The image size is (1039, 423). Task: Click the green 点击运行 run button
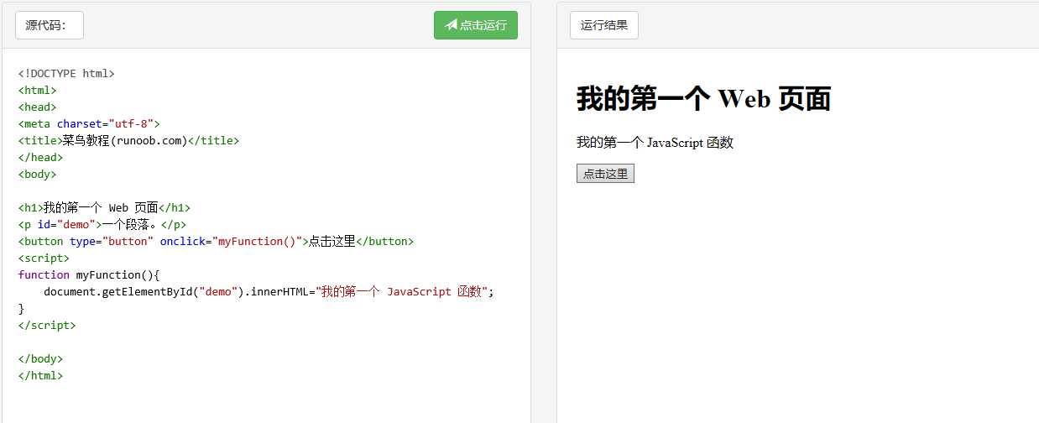[476, 25]
